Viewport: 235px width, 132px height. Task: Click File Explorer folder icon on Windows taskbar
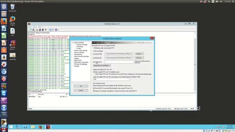tap(33, 127)
